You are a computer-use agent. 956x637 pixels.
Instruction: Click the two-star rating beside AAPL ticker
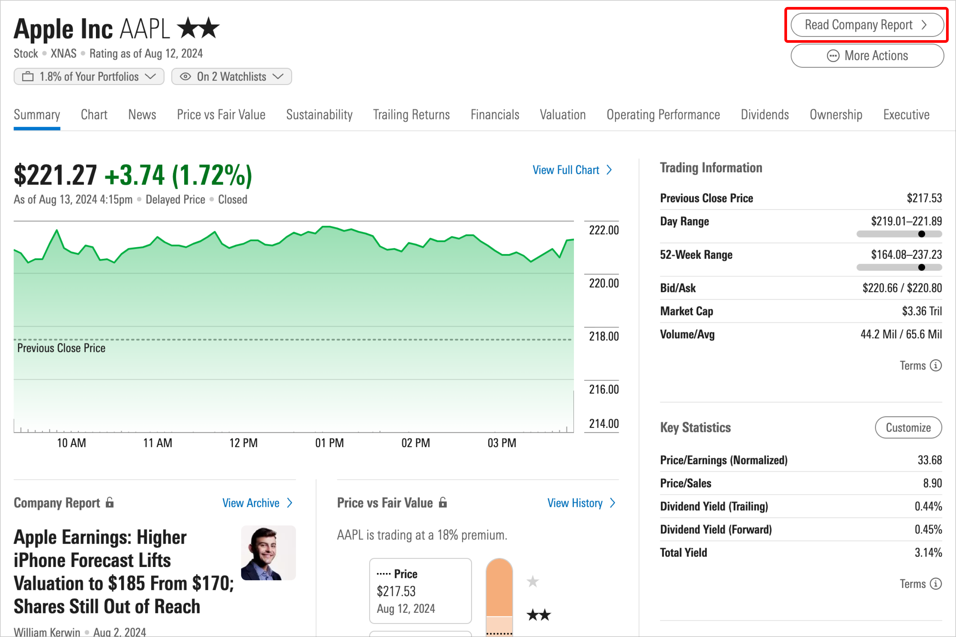pos(199,28)
